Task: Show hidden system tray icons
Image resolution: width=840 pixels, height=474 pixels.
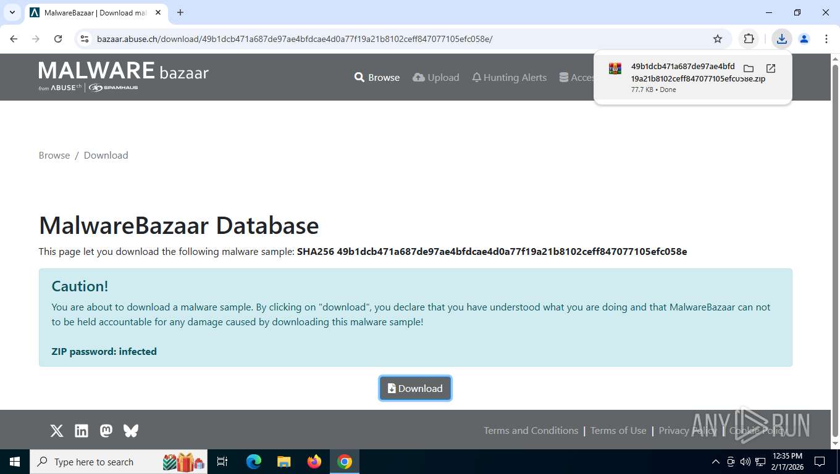Action: pos(716,462)
